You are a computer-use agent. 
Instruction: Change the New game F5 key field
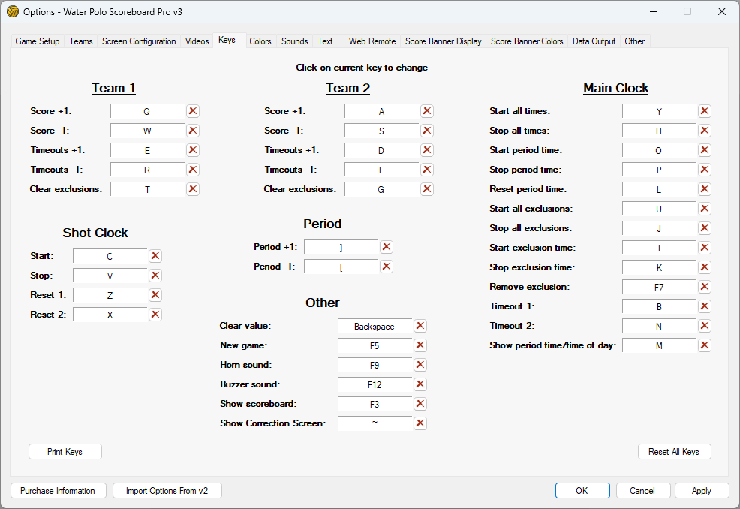click(375, 345)
